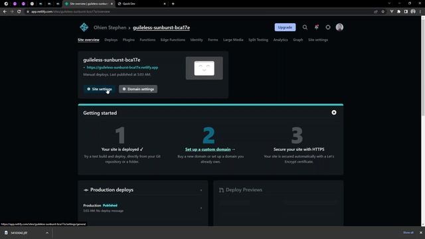This screenshot has height=239, width=425.
Task: Open the Large Media tab
Action: [x=233, y=40]
